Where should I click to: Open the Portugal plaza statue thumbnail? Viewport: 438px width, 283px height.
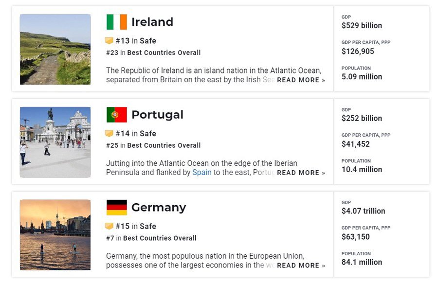(x=55, y=142)
